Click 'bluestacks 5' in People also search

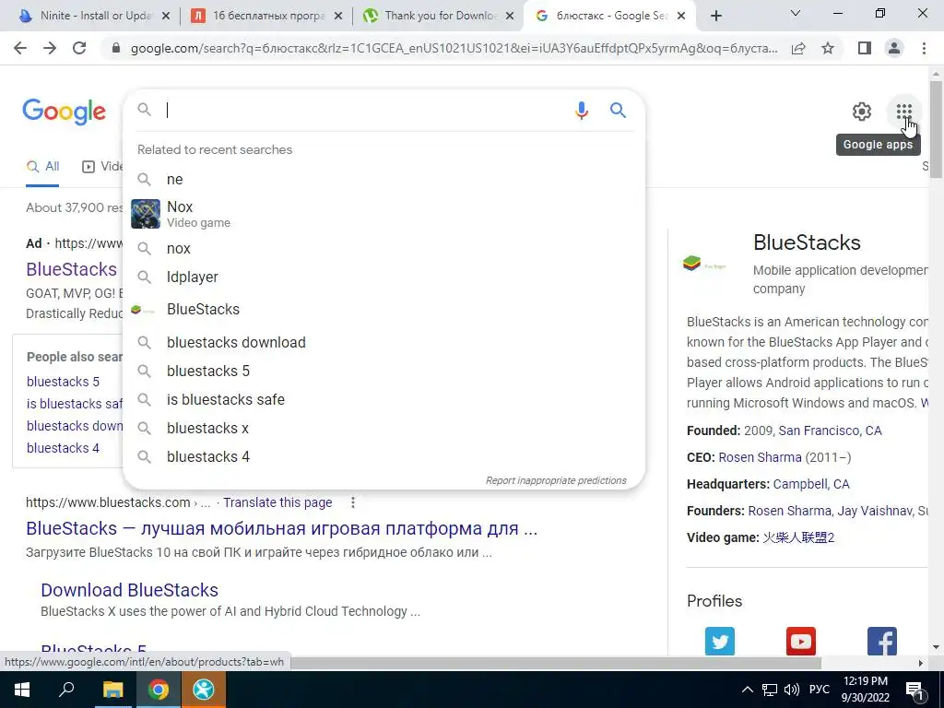pos(63,382)
